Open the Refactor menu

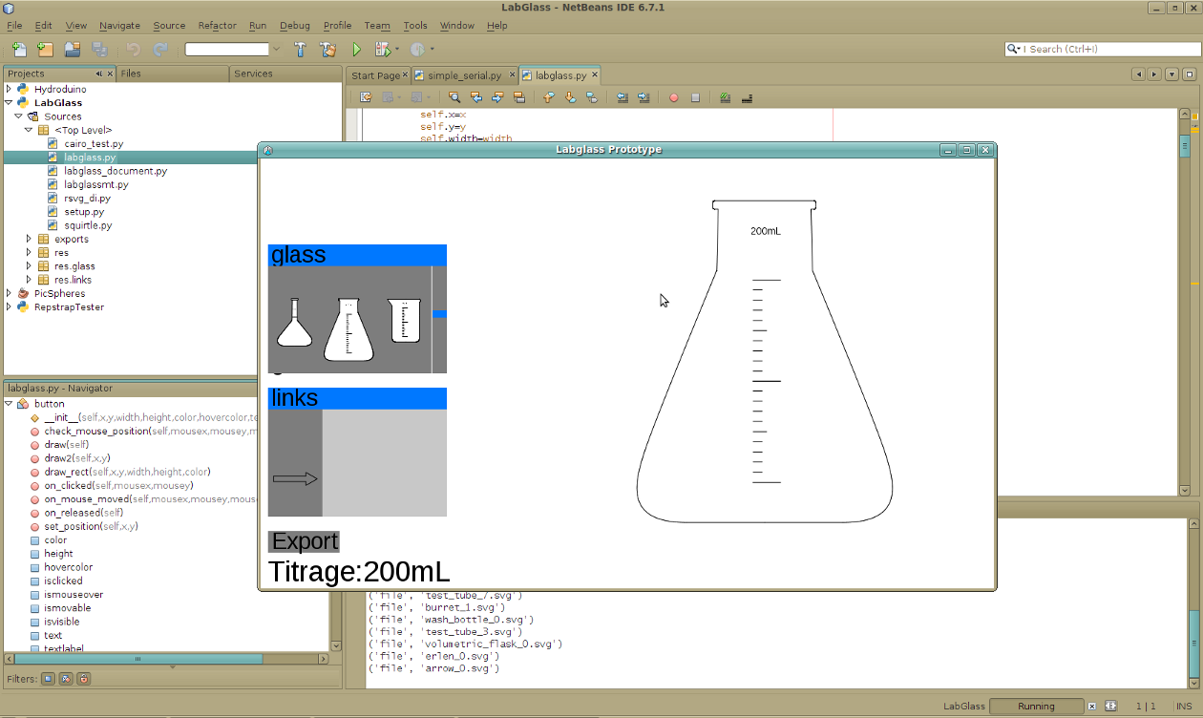click(x=217, y=26)
